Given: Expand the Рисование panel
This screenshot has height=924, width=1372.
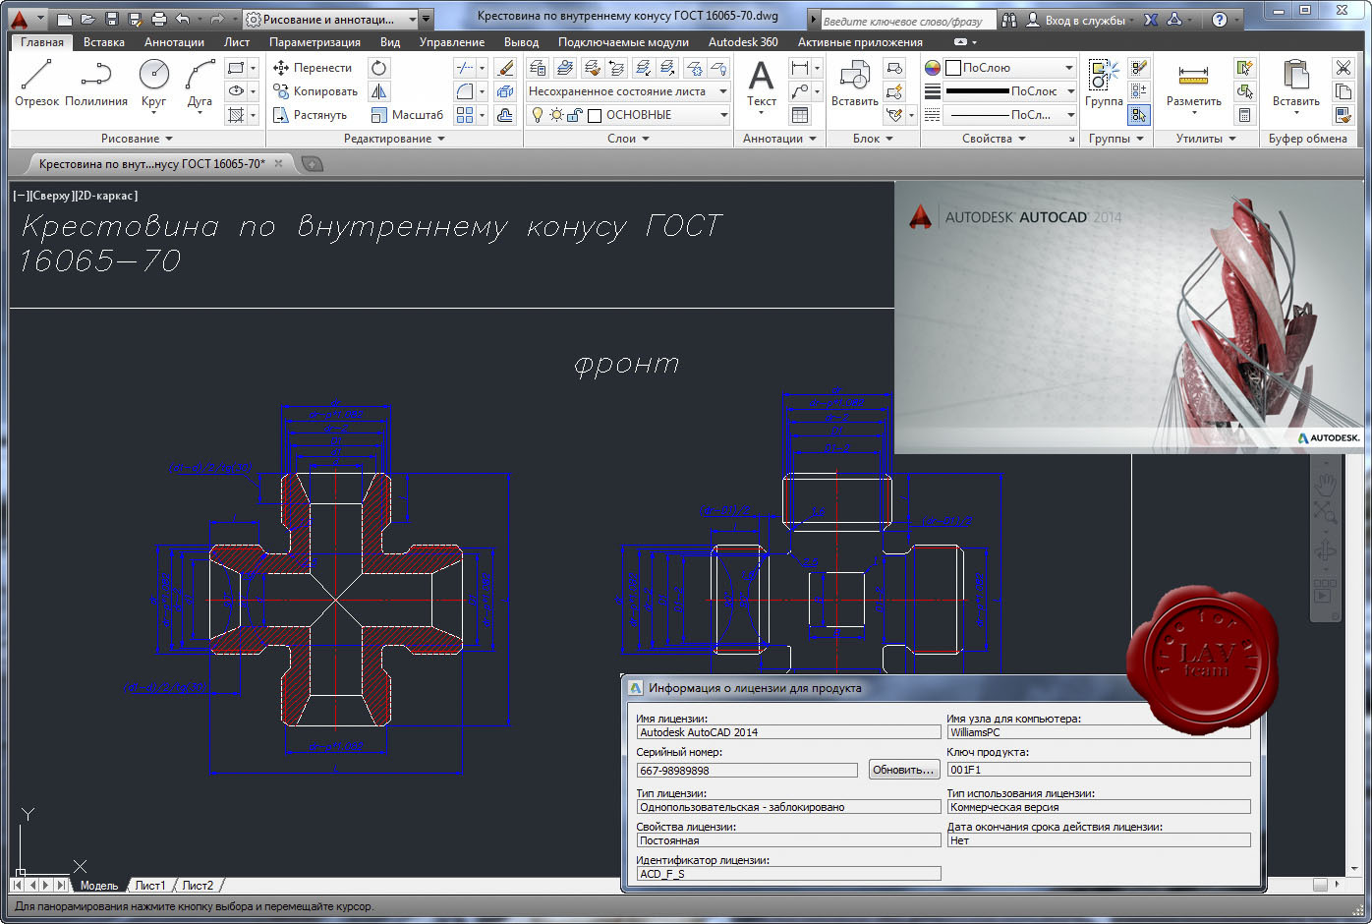Looking at the screenshot, I should pyautogui.click(x=137, y=139).
